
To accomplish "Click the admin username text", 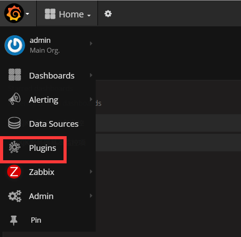I will (40, 41).
